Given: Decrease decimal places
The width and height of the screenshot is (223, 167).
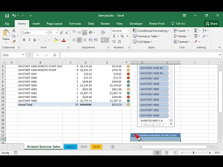Looking at the screenshot, I should 119,41.
